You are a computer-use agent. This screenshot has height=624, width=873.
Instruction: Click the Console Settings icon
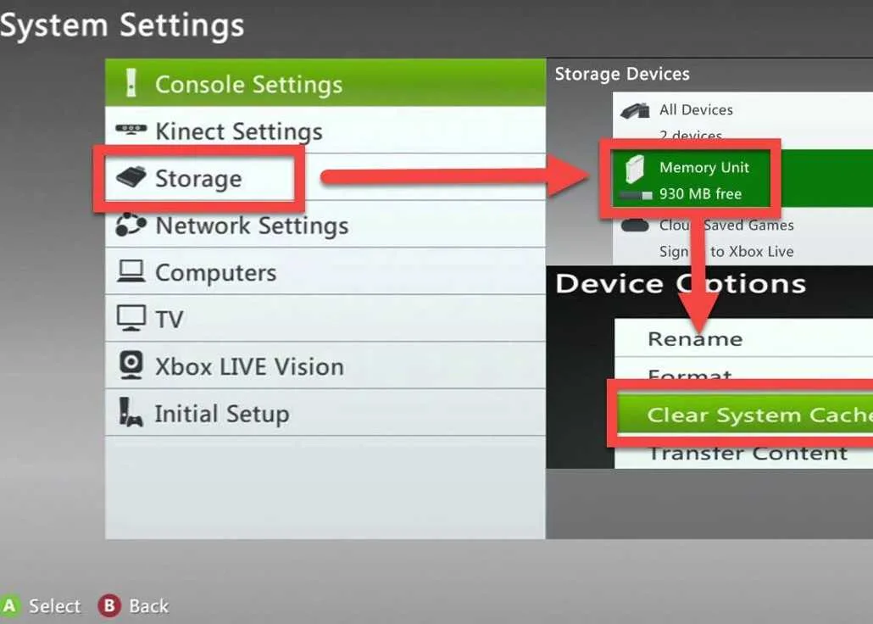point(131,83)
